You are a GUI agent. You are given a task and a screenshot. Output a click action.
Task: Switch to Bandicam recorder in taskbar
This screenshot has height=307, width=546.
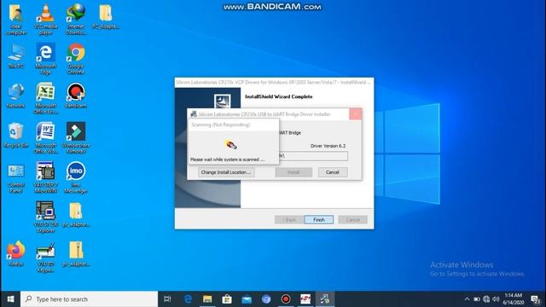[286, 299]
